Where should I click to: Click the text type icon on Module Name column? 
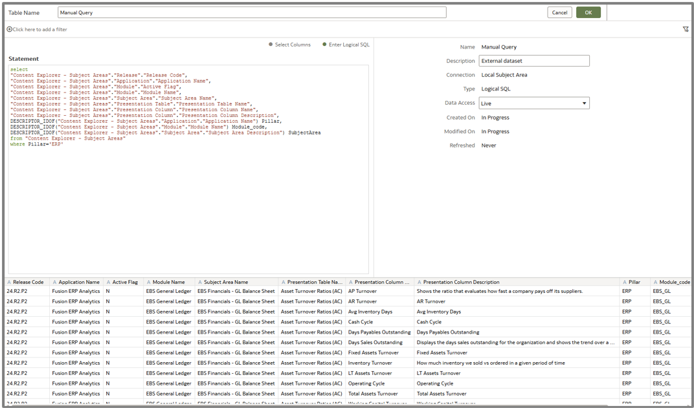click(148, 283)
